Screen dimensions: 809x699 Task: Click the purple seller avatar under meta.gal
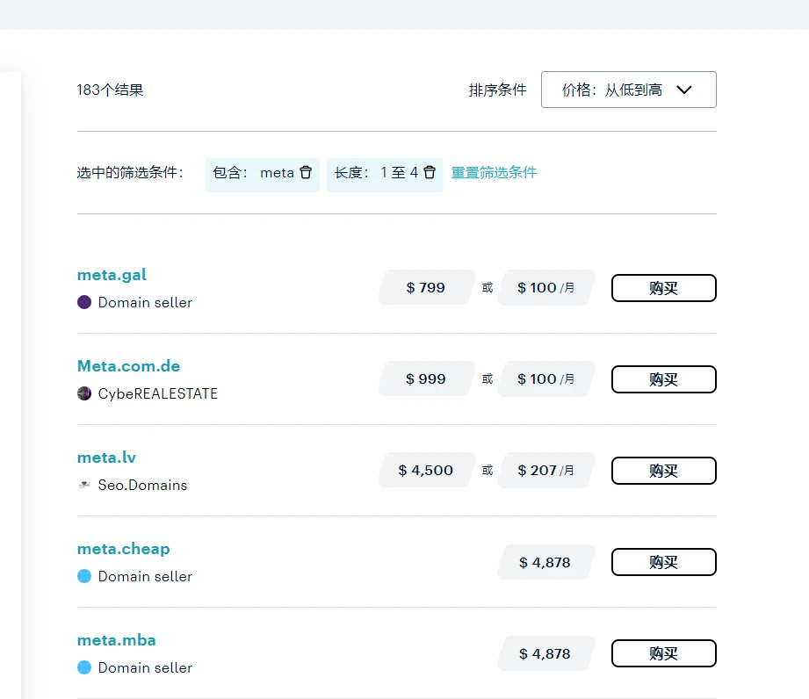[84, 302]
